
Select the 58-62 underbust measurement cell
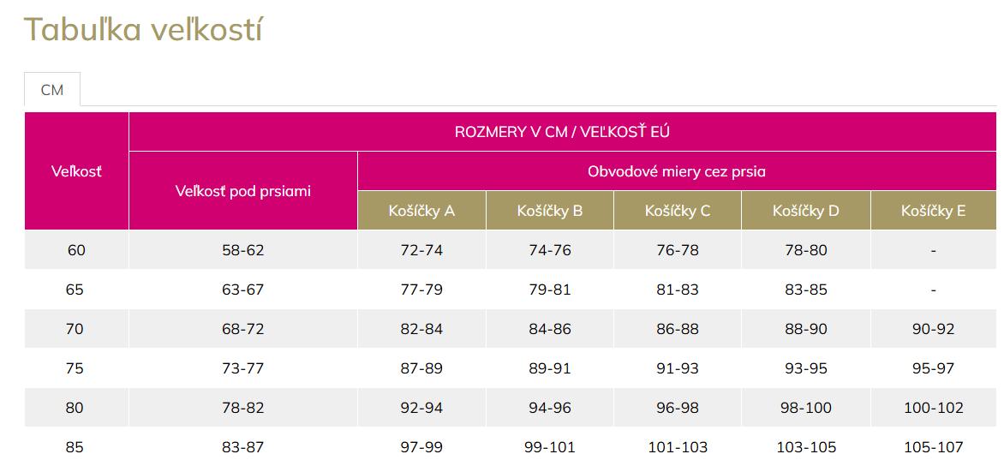pyautogui.click(x=242, y=250)
